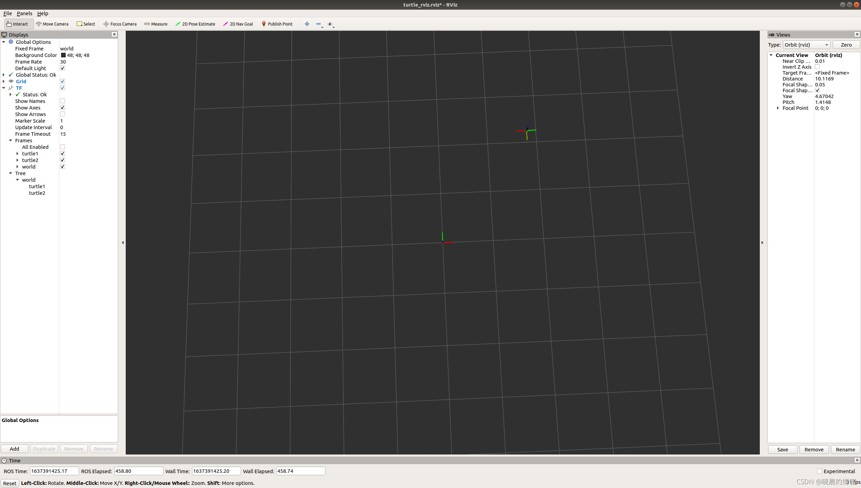Click the Add display button

[x=15, y=449]
